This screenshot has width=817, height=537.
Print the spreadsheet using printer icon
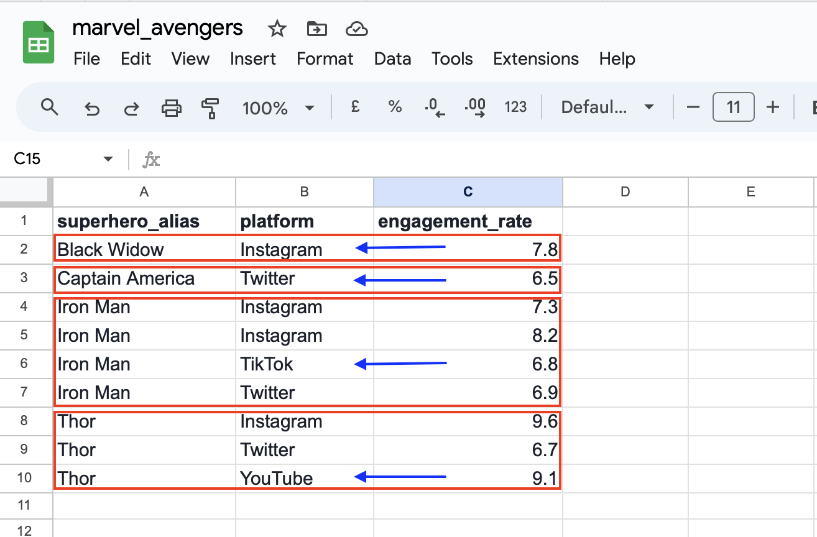pyautogui.click(x=171, y=108)
